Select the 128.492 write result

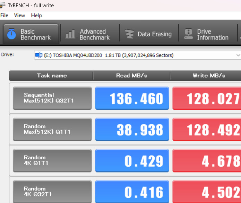point(207,130)
